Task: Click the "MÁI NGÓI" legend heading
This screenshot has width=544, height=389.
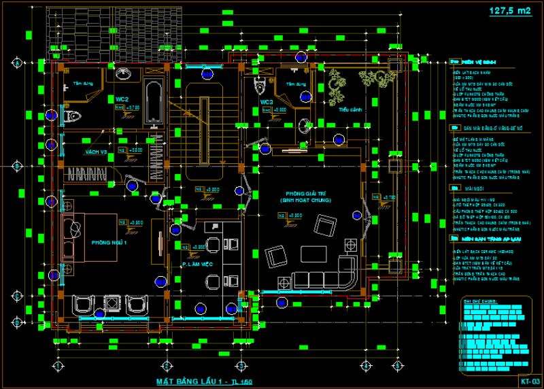Action: coord(474,188)
